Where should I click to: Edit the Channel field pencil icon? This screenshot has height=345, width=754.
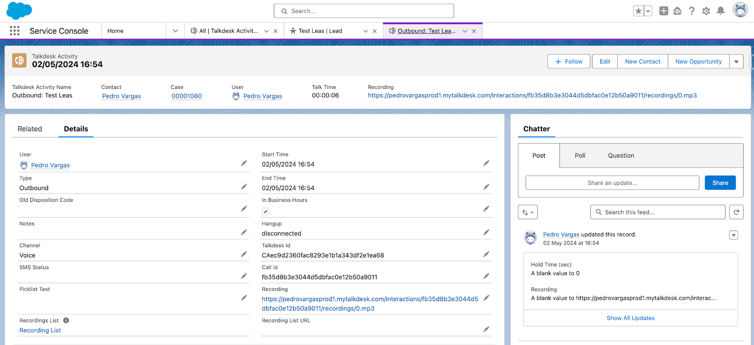click(244, 254)
